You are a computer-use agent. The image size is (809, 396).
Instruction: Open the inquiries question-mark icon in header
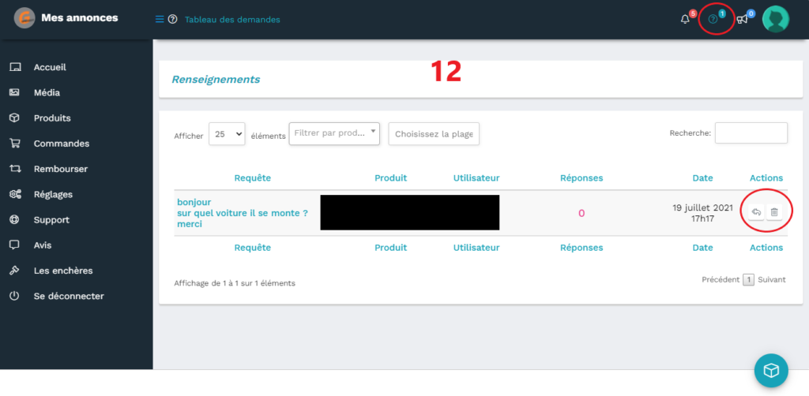tap(713, 20)
